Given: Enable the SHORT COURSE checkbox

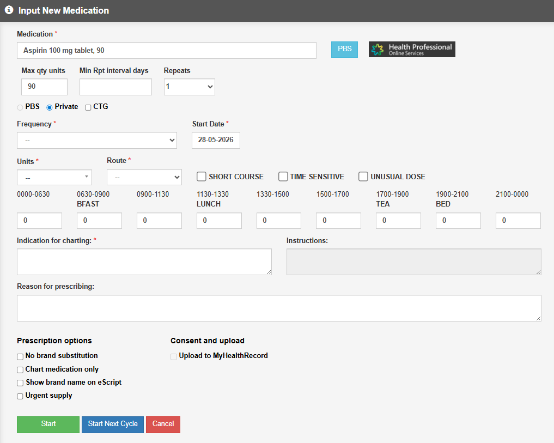Looking at the screenshot, I should tap(202, 177).
